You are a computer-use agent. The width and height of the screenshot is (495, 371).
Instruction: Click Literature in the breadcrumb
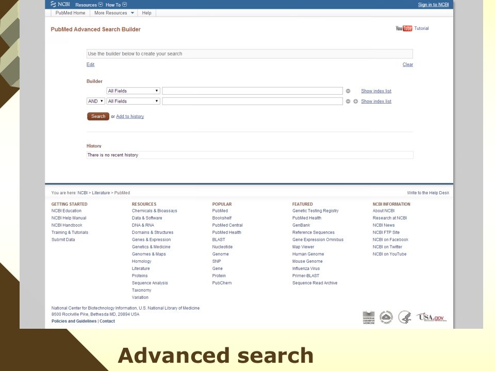point(101,193)
